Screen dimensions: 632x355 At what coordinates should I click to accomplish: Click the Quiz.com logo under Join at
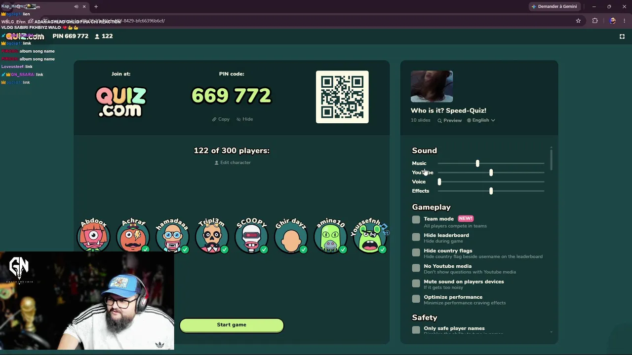tap(121, 102)
